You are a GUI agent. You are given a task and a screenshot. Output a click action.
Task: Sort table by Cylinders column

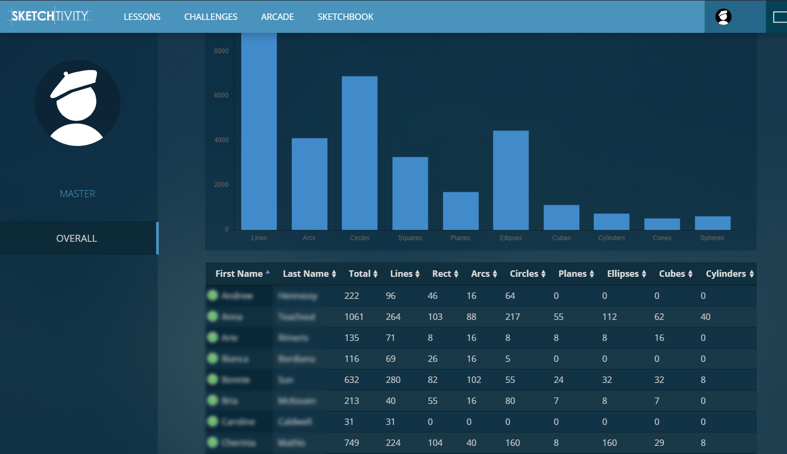point(729,274)
